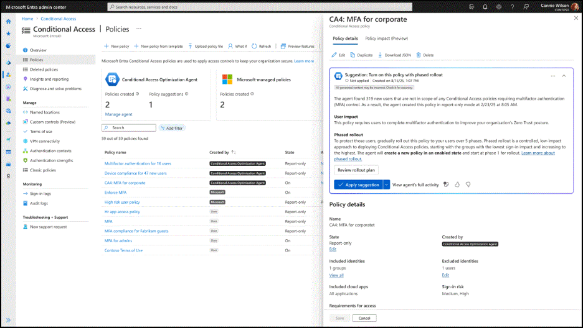Click New policy from template
Viewport: 583px width, 328px height.
158,47
